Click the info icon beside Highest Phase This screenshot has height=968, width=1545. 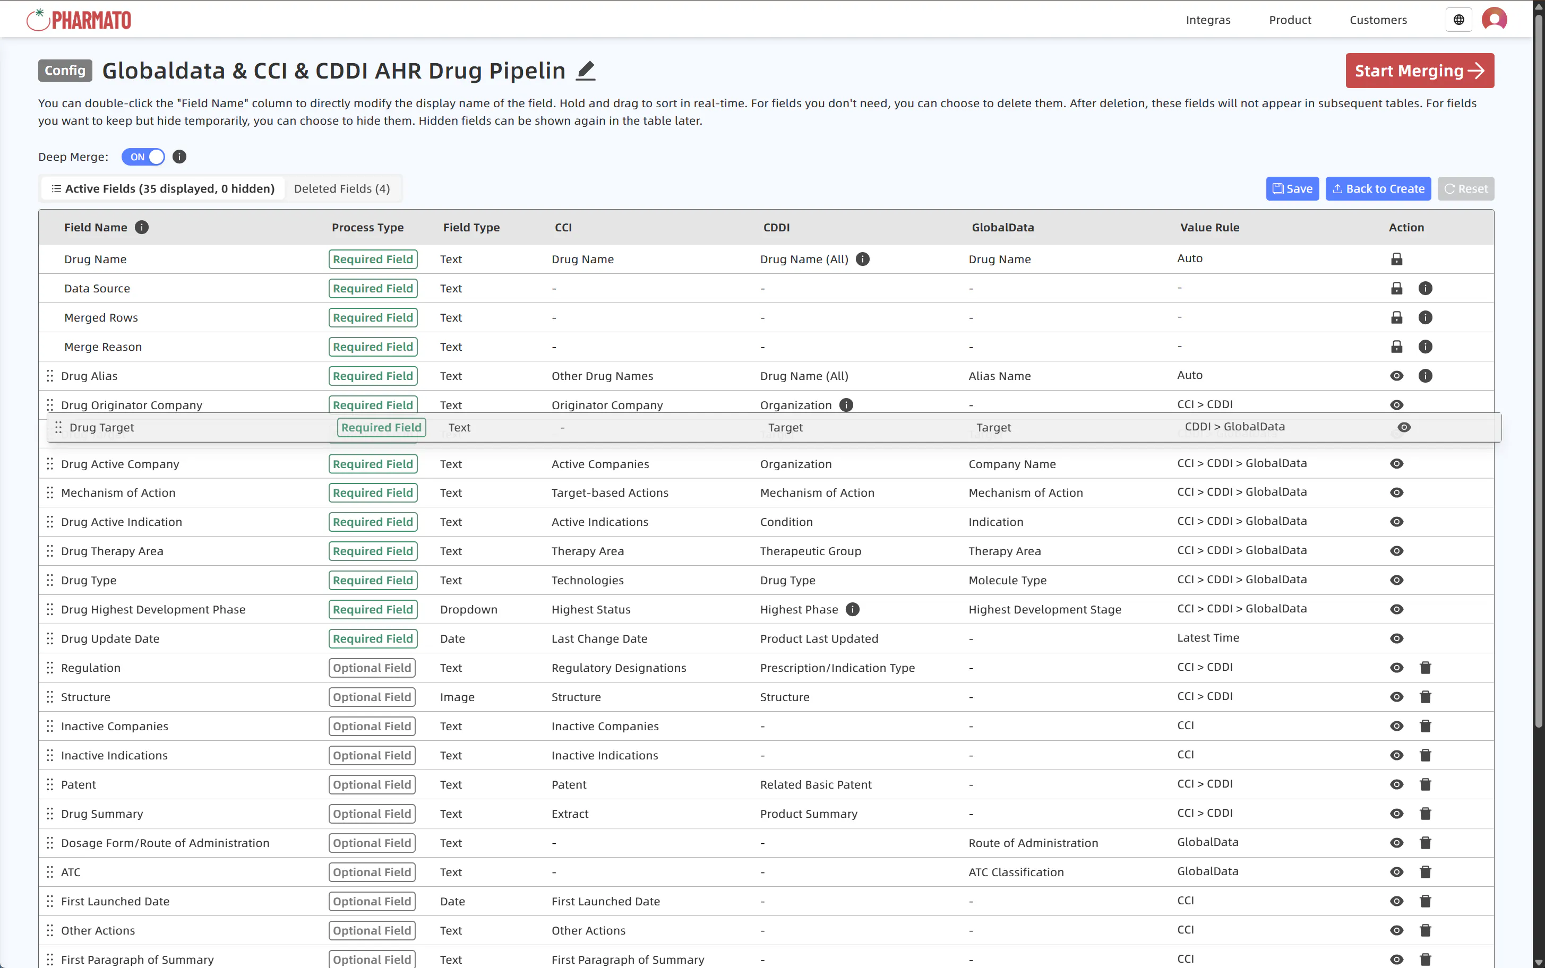(852, 609)
